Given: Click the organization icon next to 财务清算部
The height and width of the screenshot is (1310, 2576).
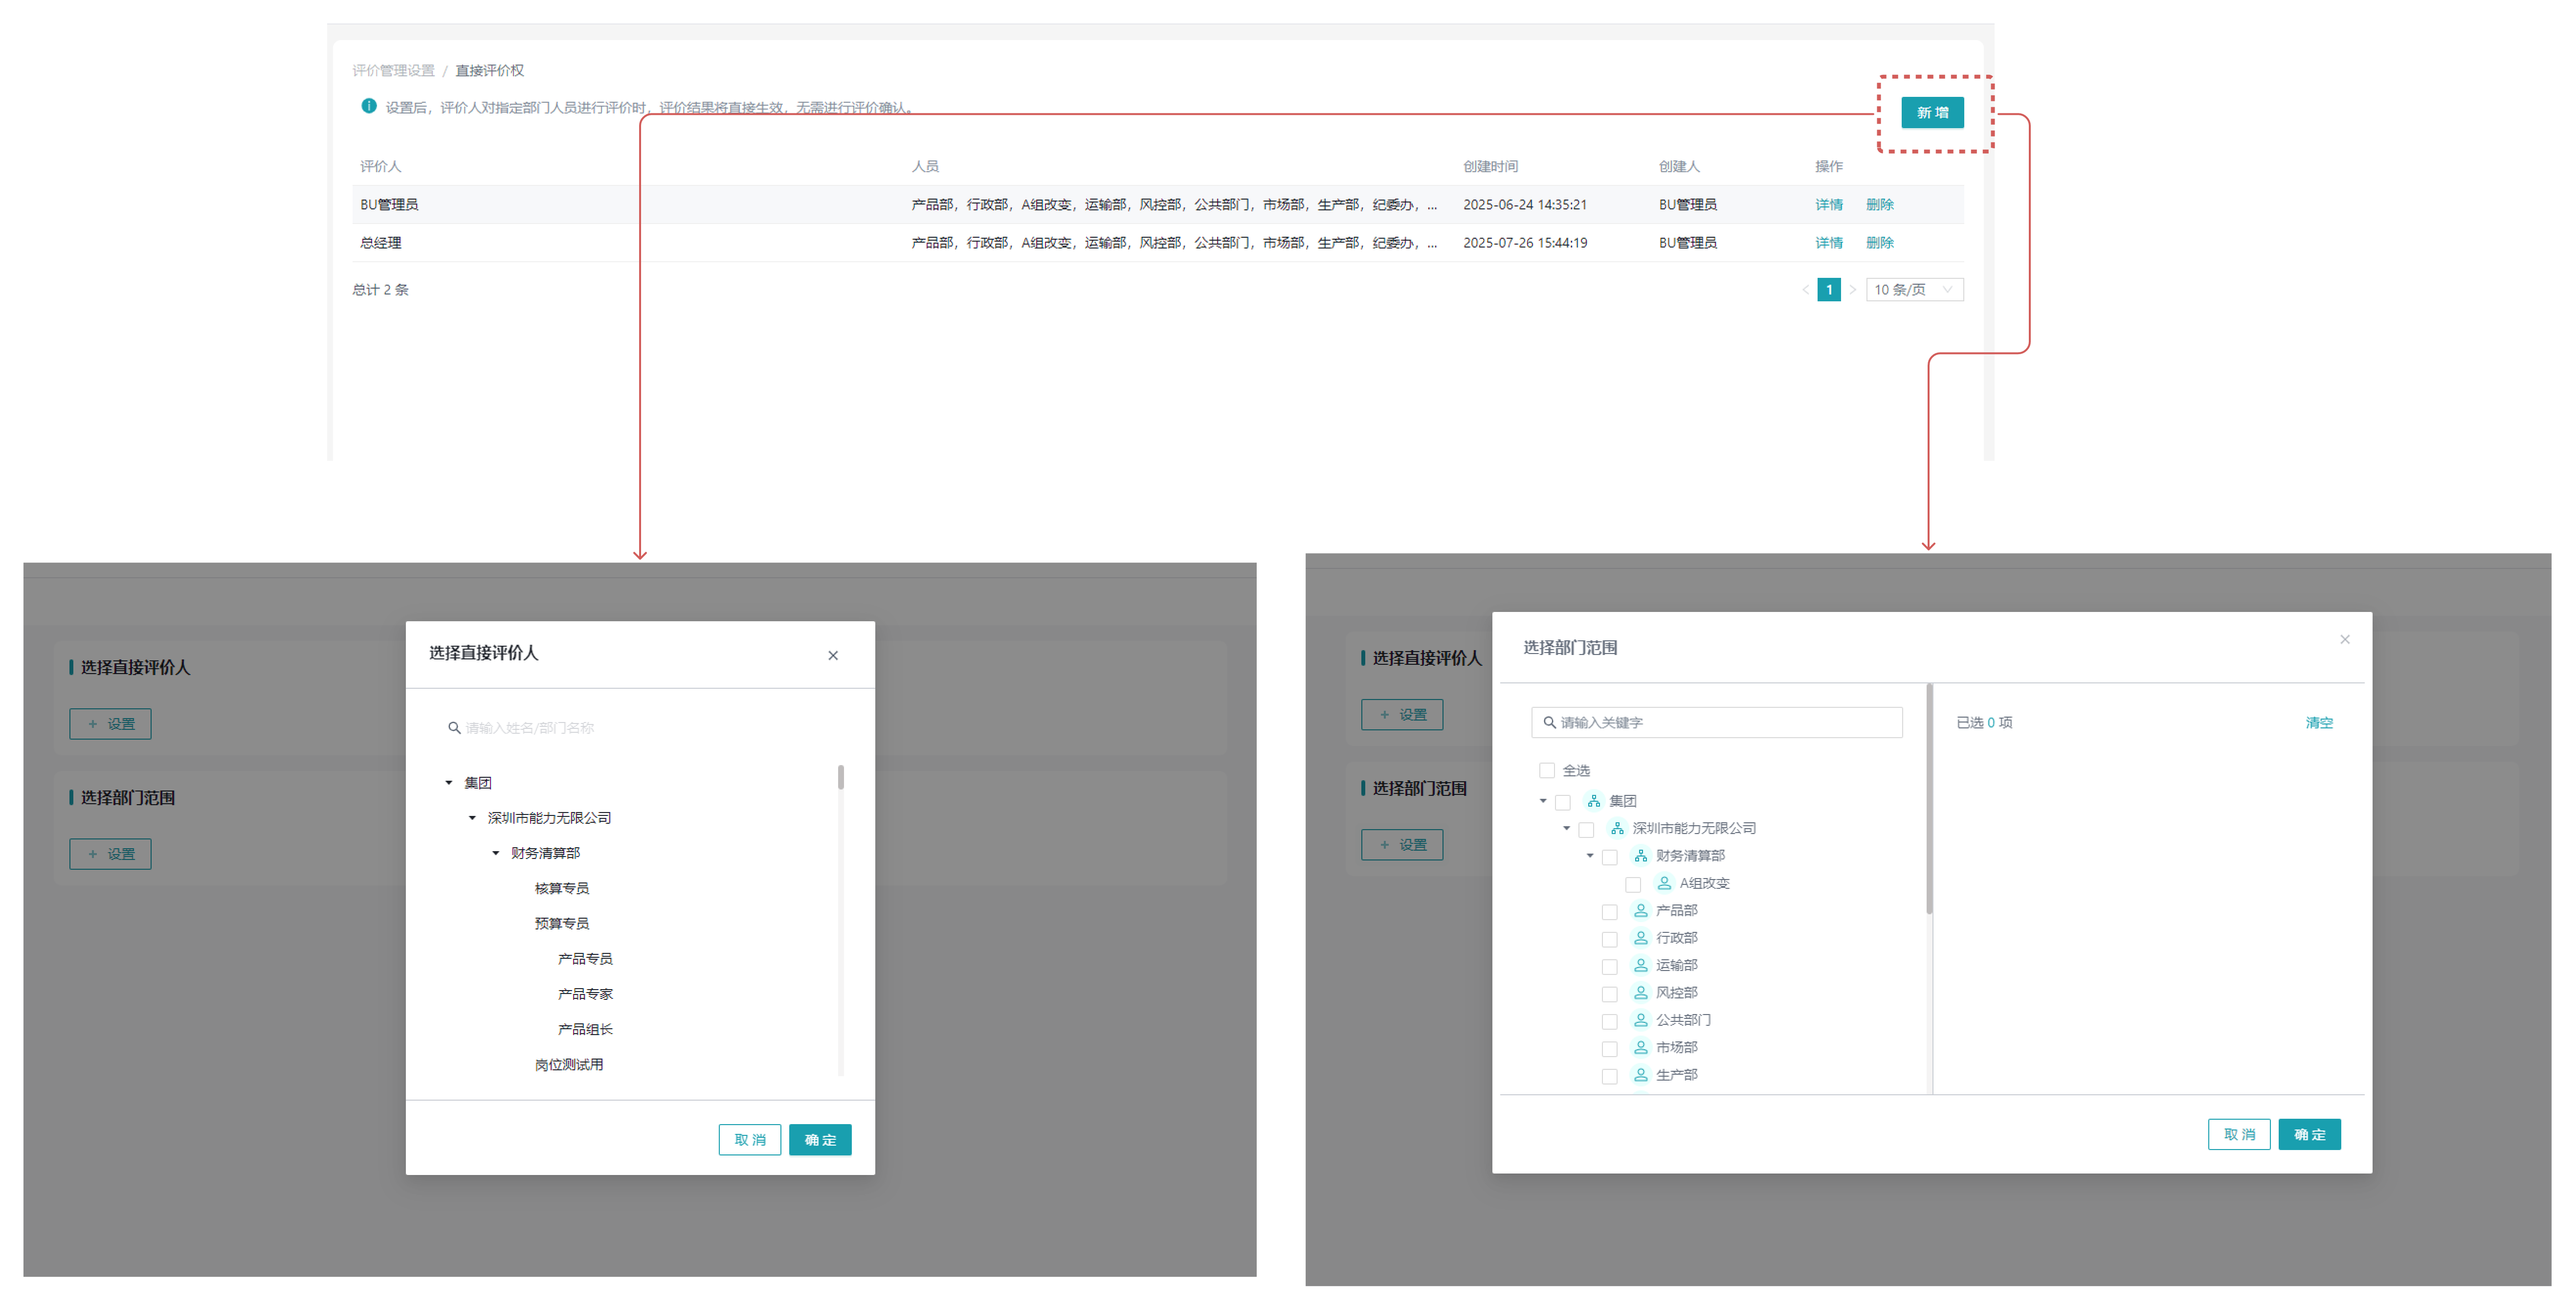Looking at the screenshot, I should point(1640,856).
